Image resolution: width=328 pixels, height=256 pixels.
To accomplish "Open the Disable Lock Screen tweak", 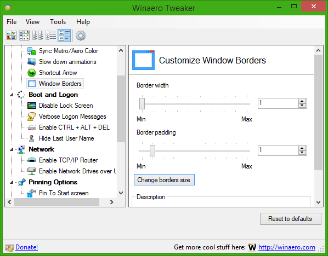I will (66, 106).
